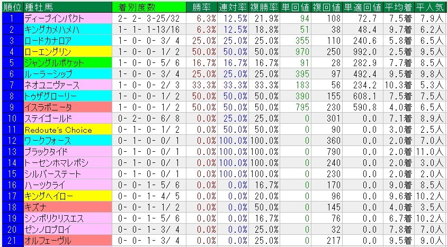This screenshot has height=247, width=447.
Task: Click rank number 11 cell
Action: (x=12, y=130)
